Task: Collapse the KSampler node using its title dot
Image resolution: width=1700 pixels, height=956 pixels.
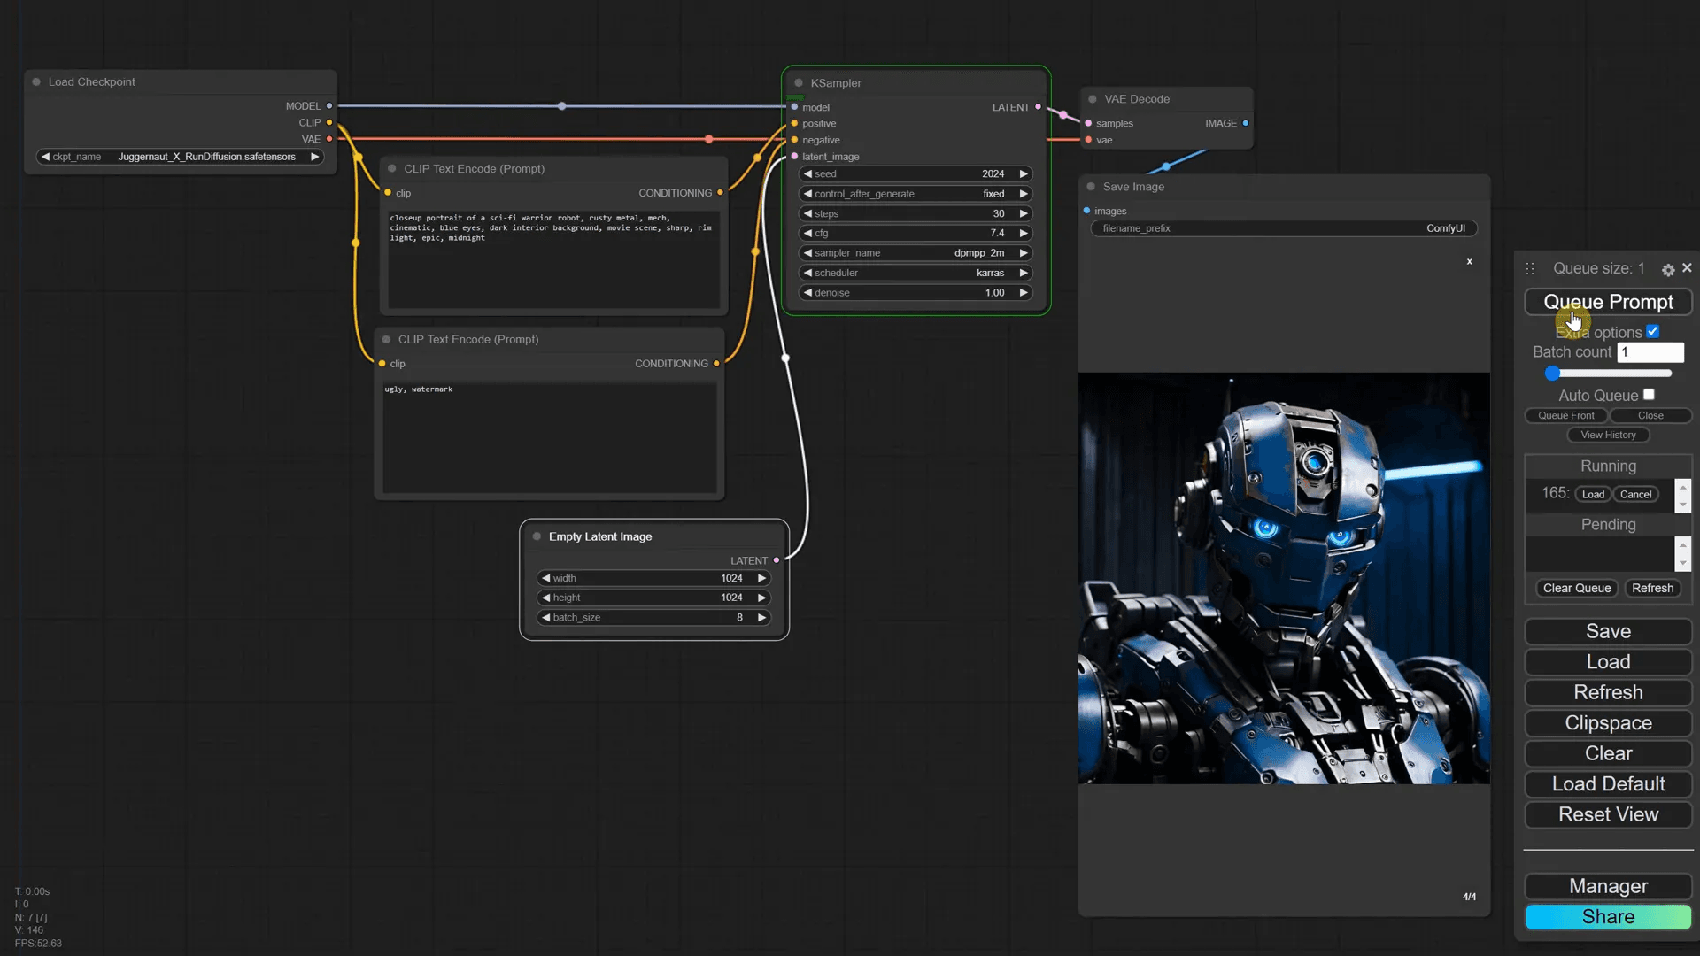Action: pyautogui.click(x=799, y=83)
